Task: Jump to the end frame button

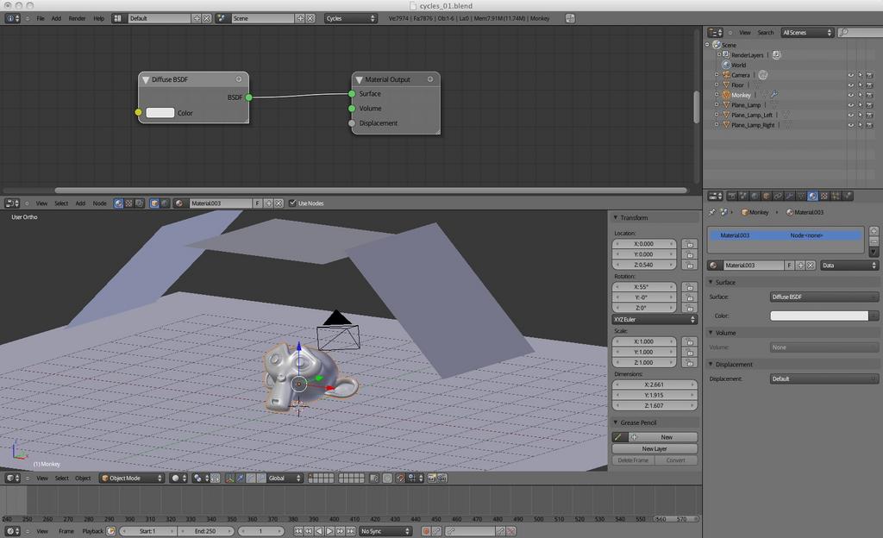Action: point(351,531)
